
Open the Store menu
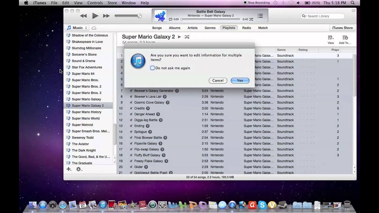[x=112, y=3]
